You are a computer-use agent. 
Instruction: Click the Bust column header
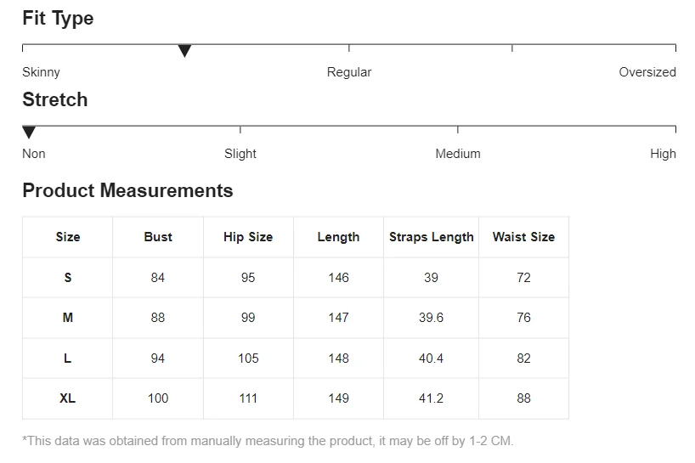pyautogui.click(x=158, y=237)
